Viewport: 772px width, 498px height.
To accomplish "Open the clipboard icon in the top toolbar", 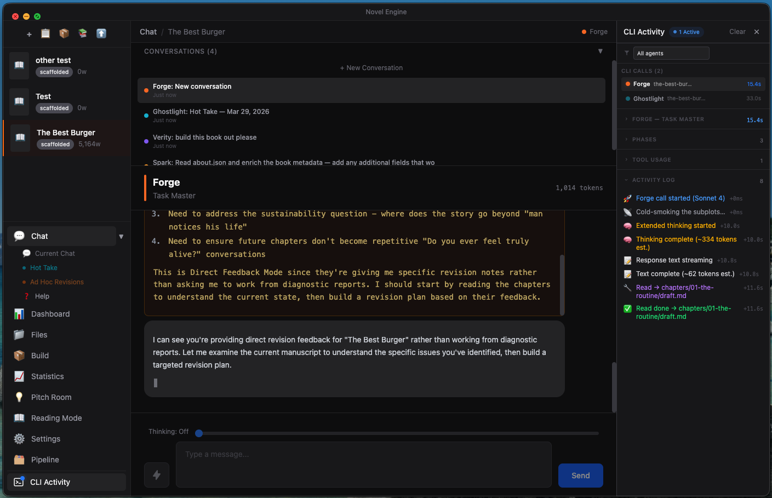I will click(45, 33).
